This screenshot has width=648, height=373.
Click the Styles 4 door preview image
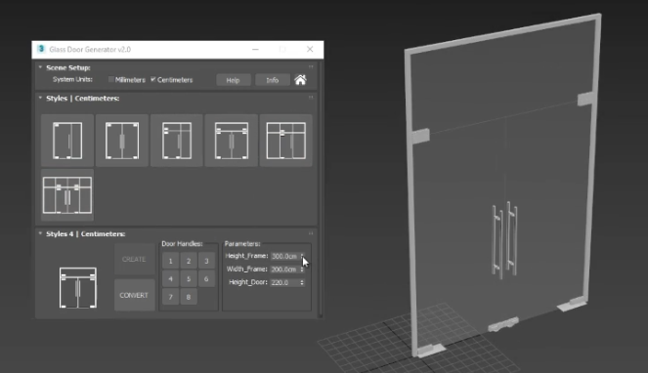tap(78, 287)
